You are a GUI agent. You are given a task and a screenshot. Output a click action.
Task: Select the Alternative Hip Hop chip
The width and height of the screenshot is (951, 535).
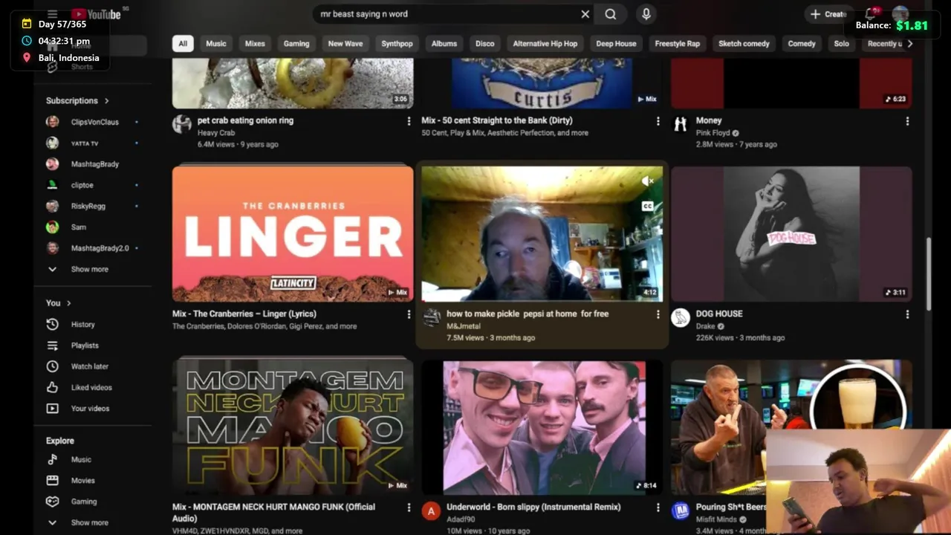point(545,44)
